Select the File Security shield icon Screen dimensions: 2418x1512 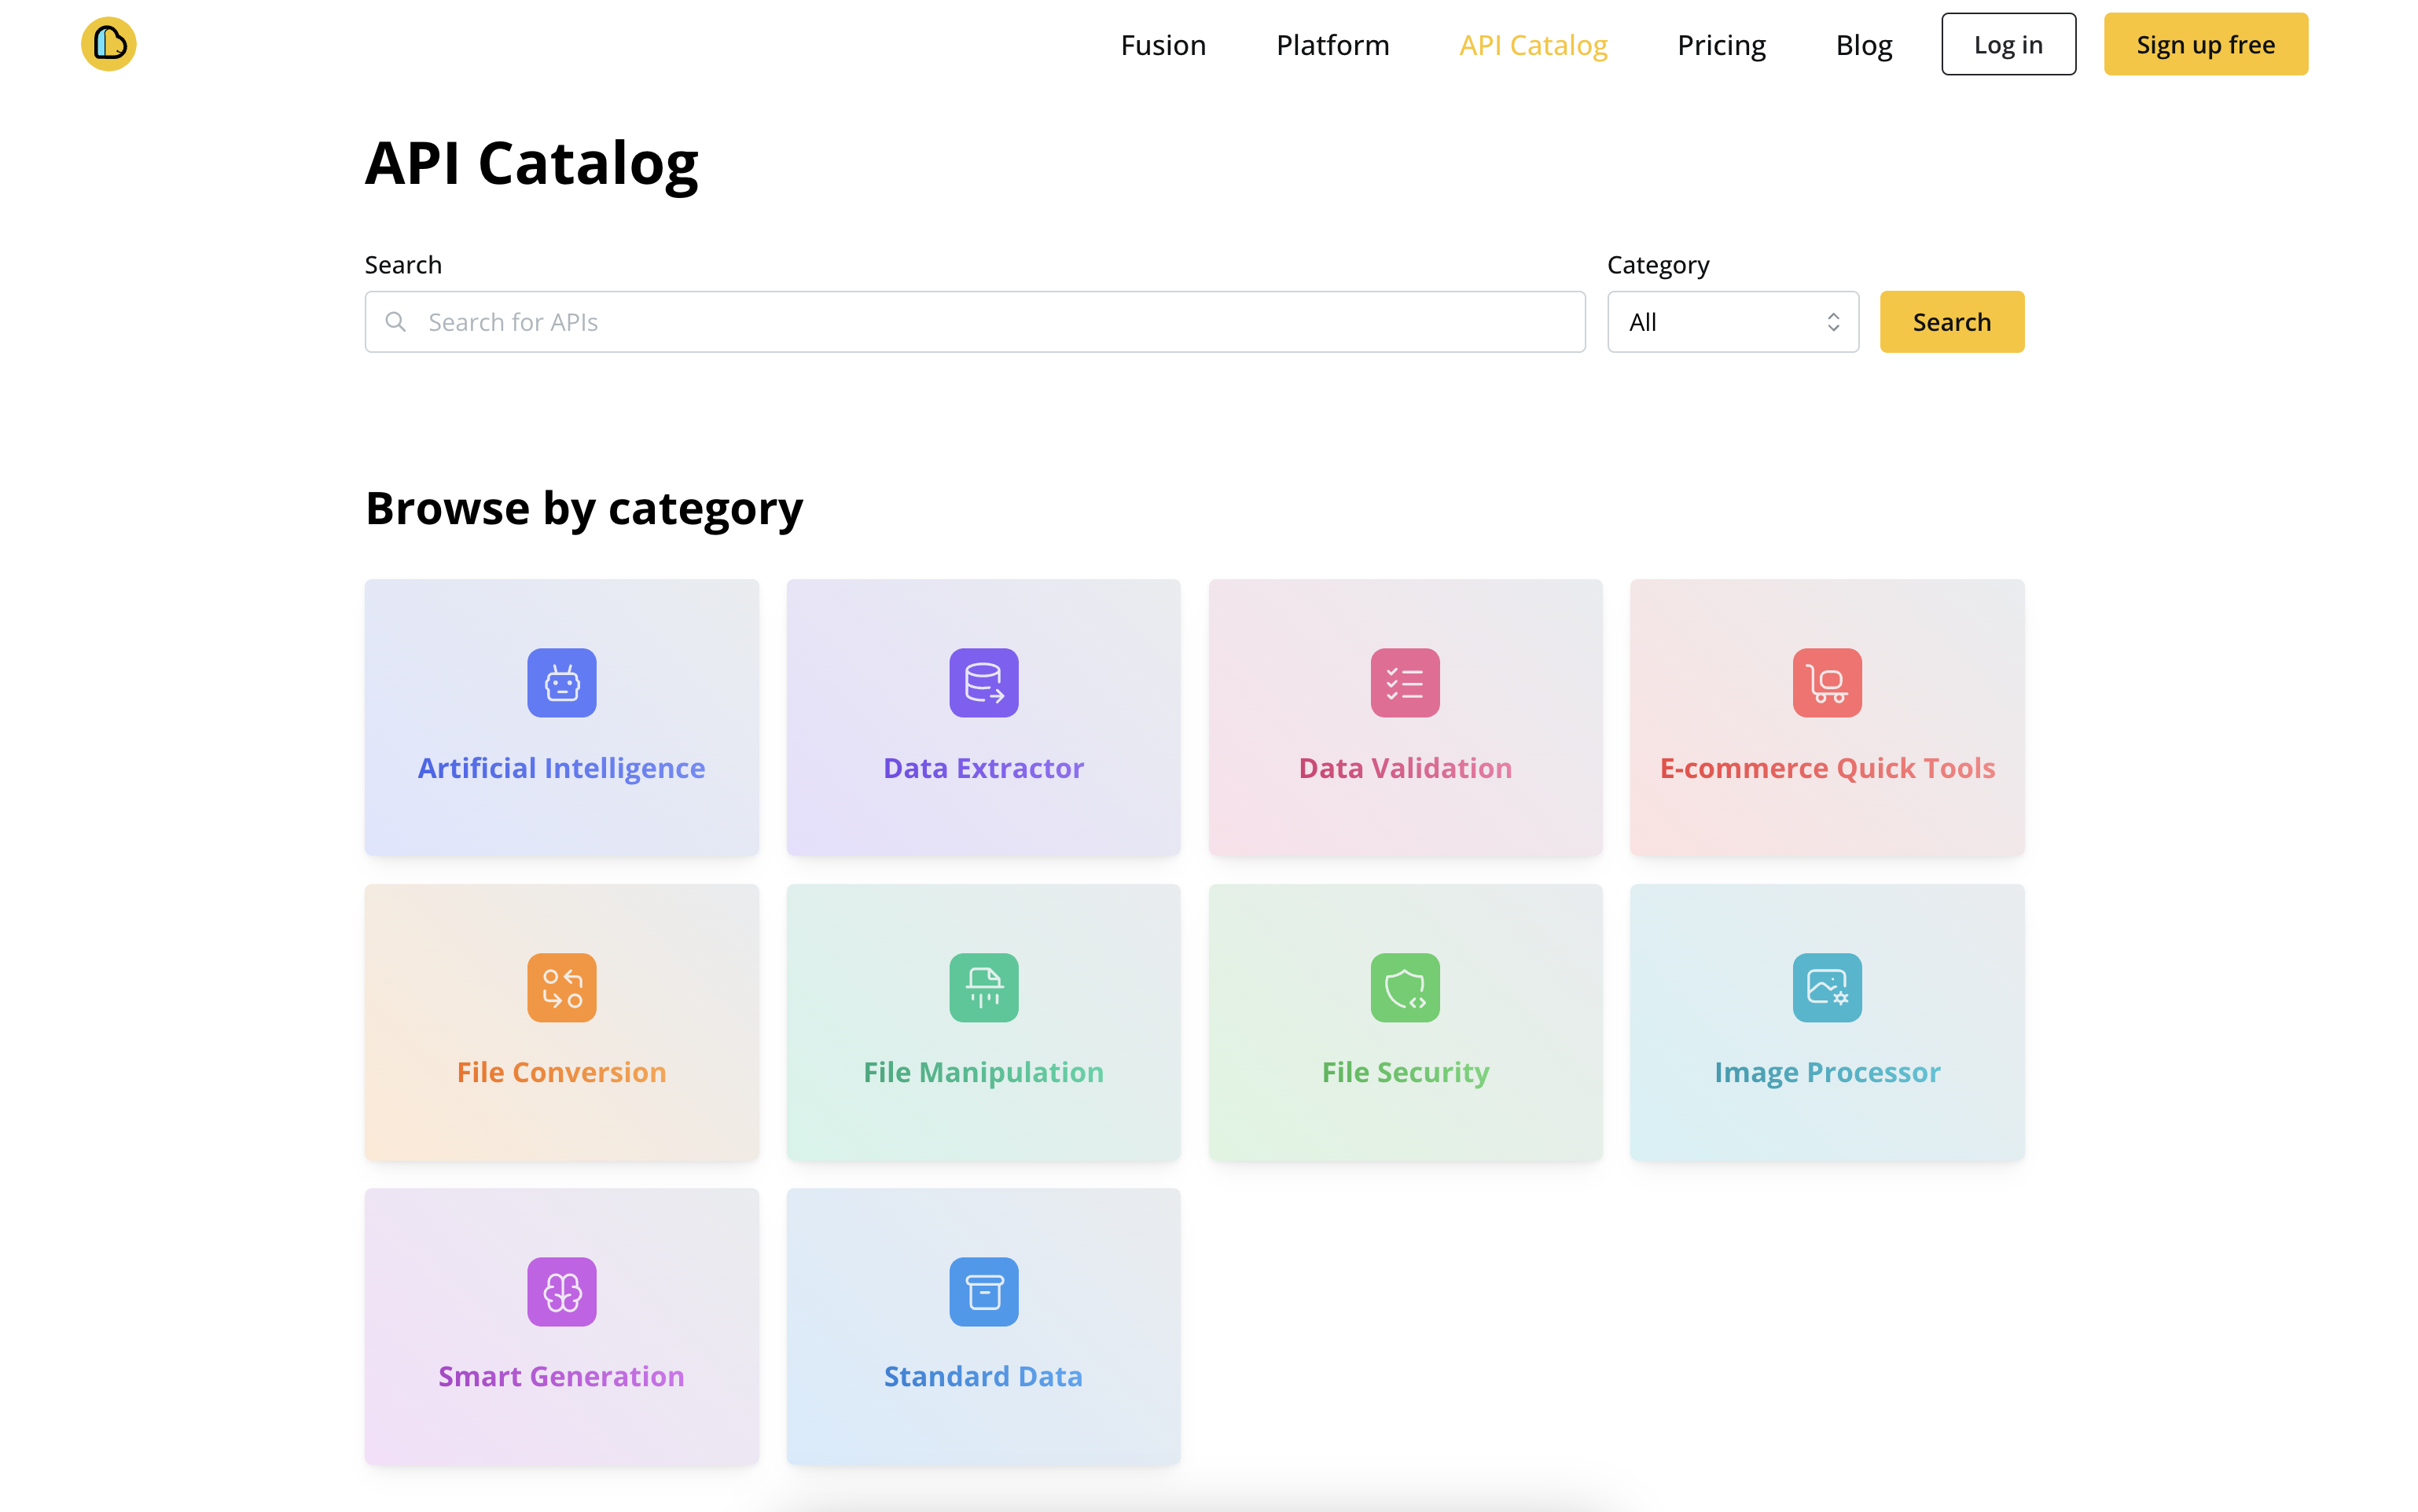pos(1405,987)
